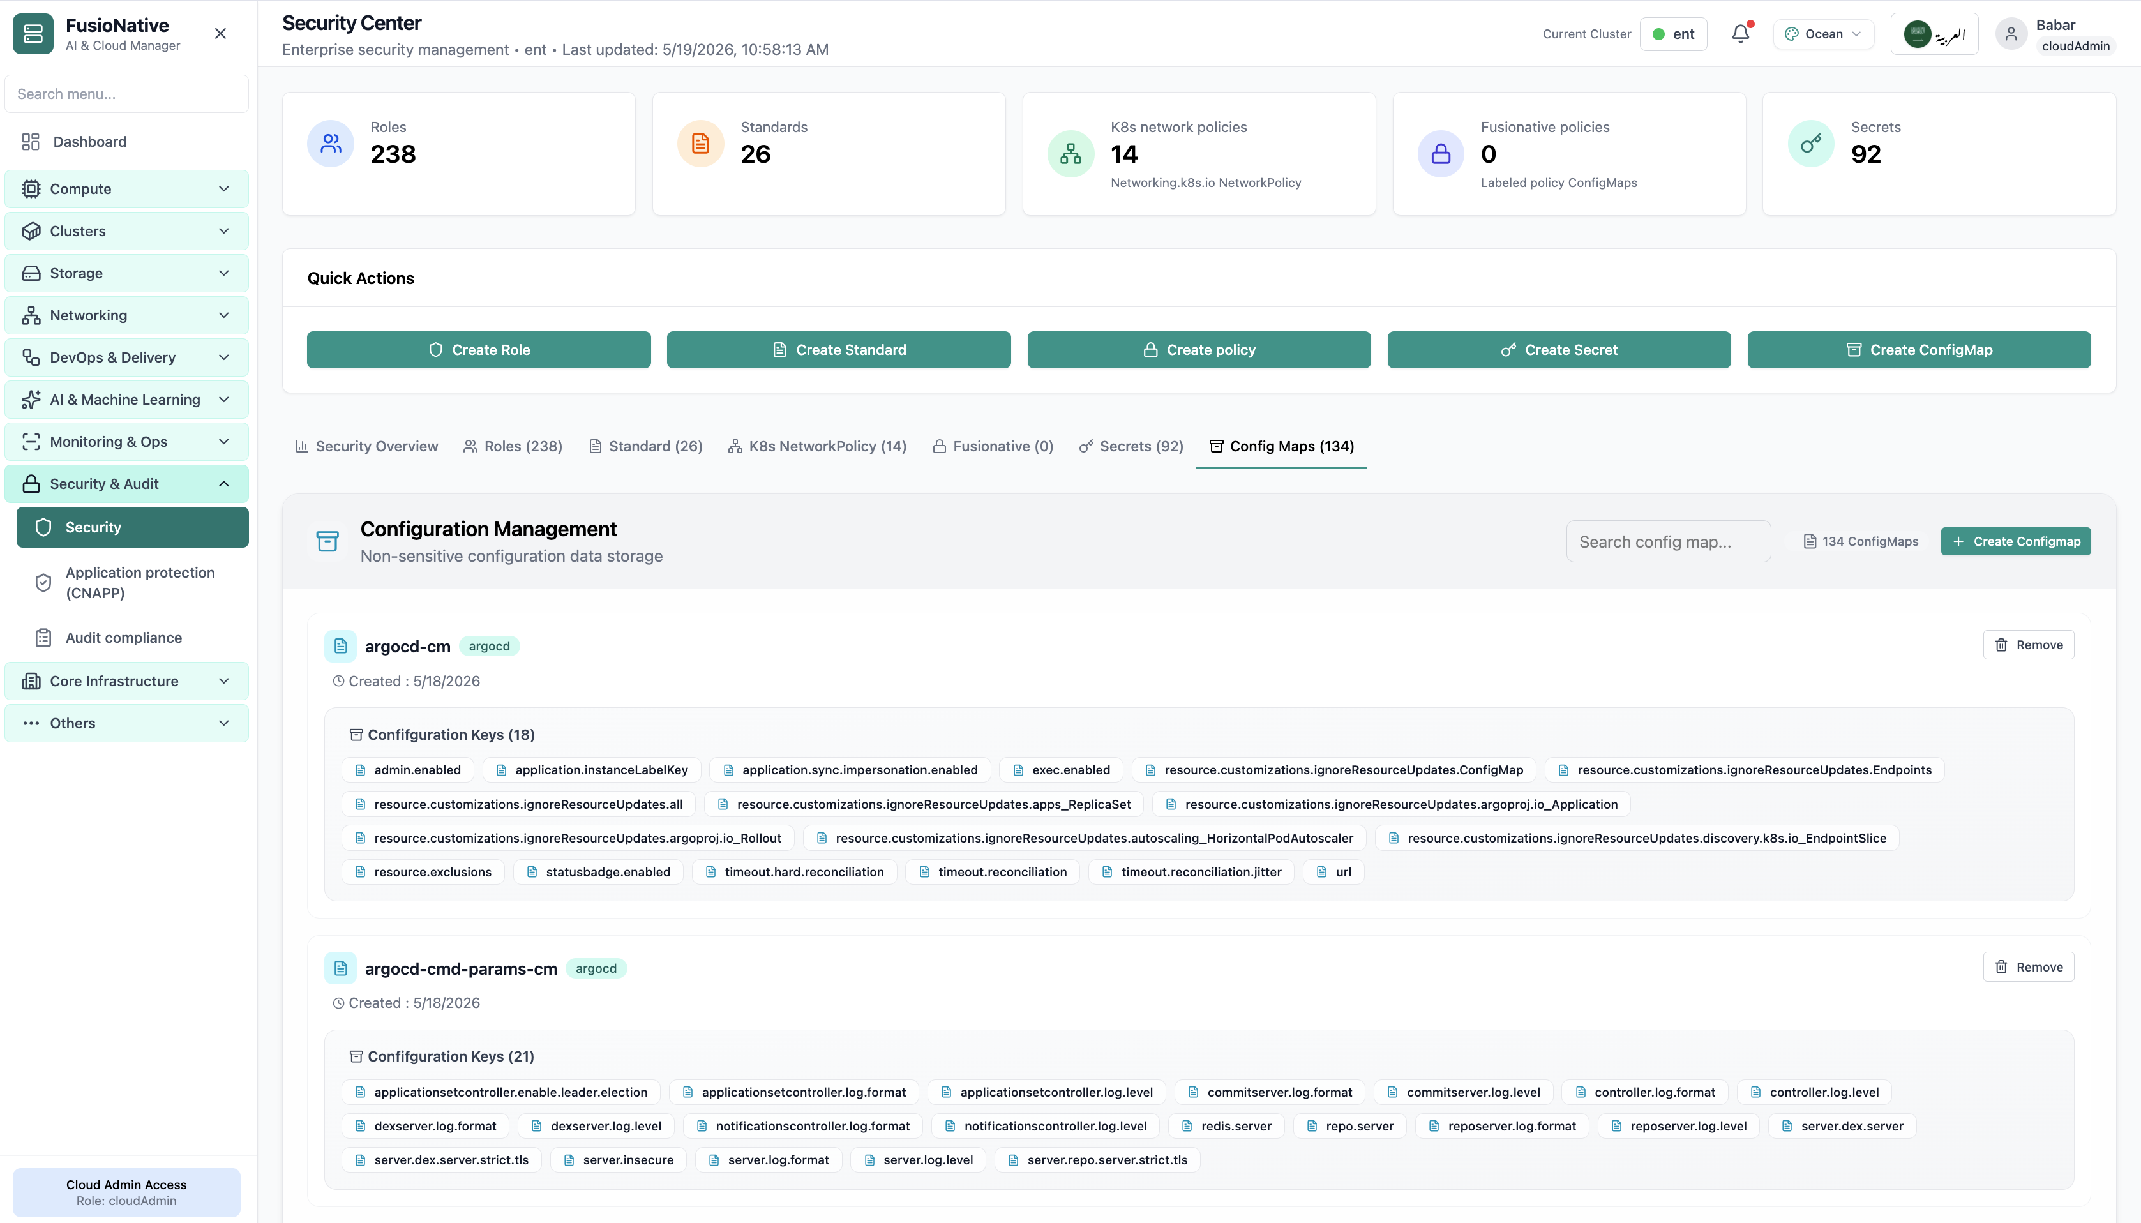Open Application protection (CNAPP)
Image resolution: width=2141 pixels, height=1223 pixels.
[x=133, y=582]
